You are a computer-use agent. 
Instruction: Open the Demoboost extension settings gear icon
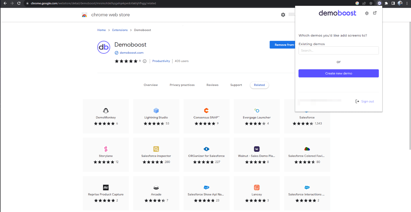tap(367, 13)
